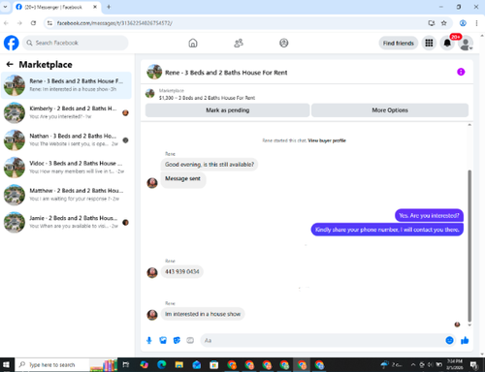This screenshot has height=372, width=485.
Task: Click the GIF picker icon
Action: coord(190,340)
